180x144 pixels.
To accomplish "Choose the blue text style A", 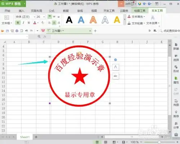I will (81, 20).
